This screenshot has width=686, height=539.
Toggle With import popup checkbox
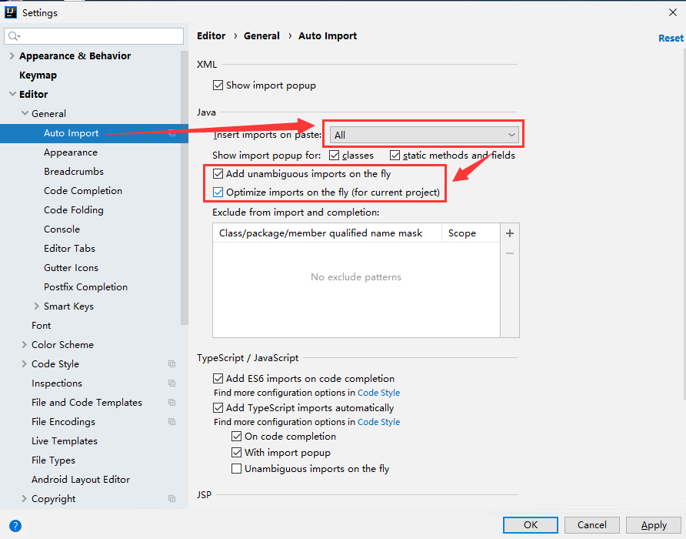click(236, 453)
